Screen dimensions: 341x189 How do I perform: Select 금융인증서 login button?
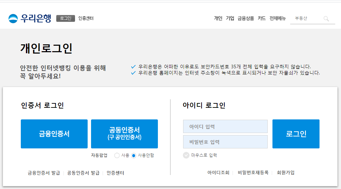click(54, 134)
